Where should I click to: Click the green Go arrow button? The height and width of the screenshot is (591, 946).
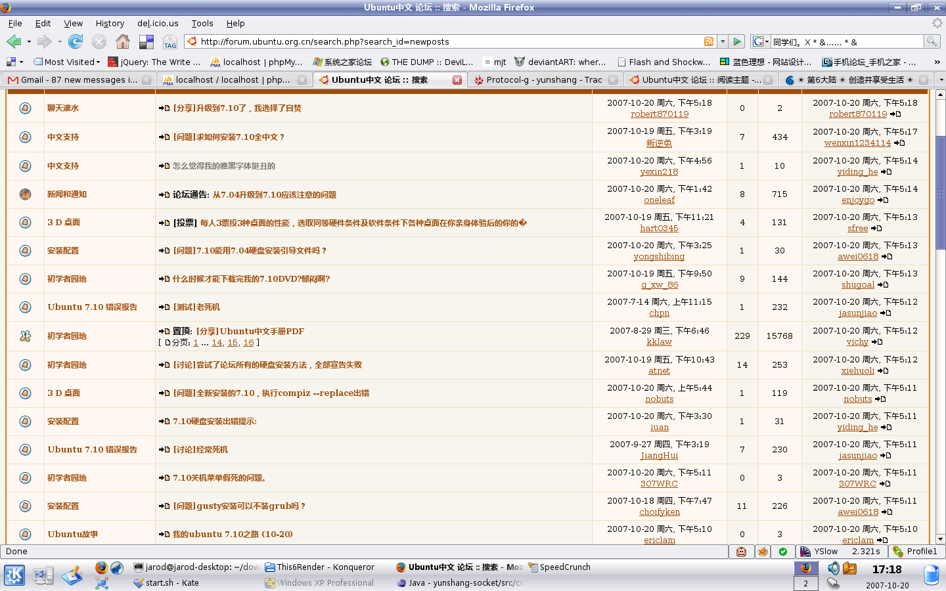(x=737, y=41)
